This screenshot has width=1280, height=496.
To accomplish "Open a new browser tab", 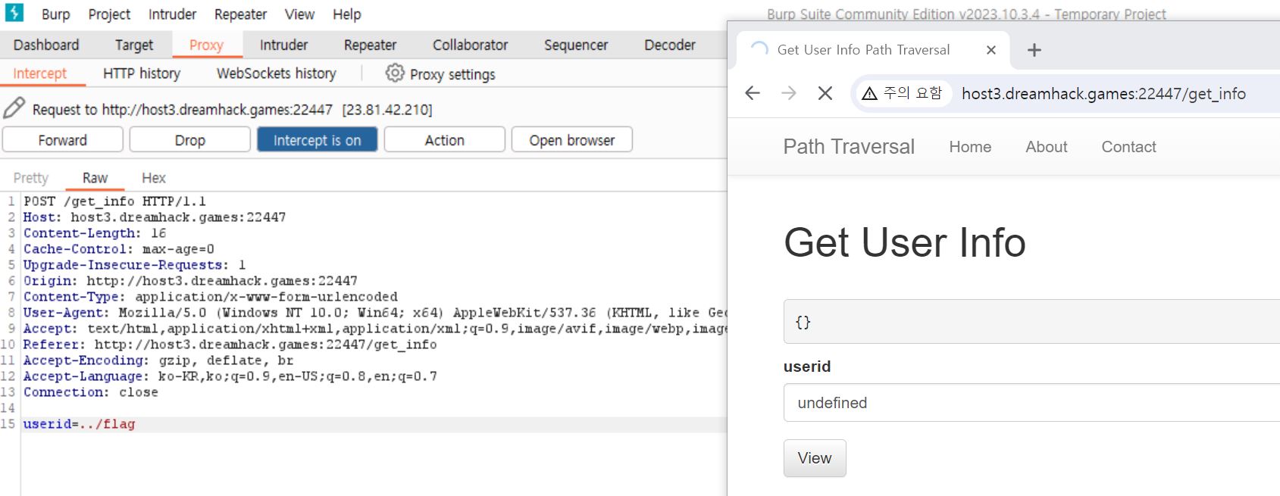I will (1034, 50).
